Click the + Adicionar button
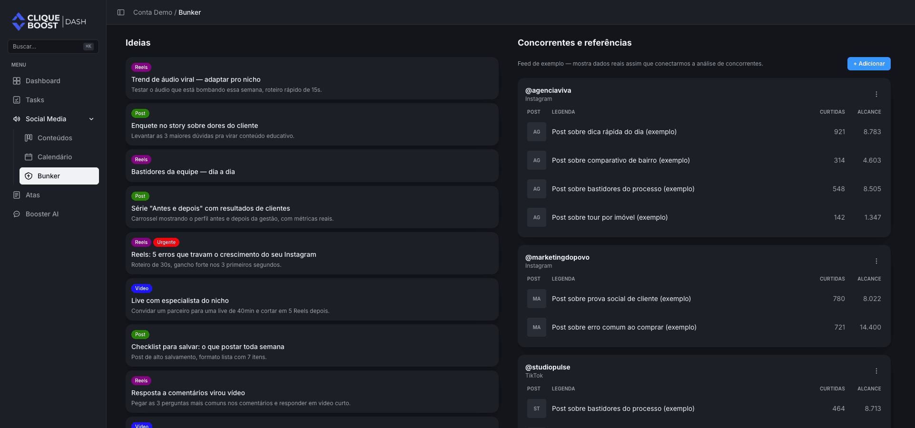Screen dimensions: 915x428 coord(869,64)
